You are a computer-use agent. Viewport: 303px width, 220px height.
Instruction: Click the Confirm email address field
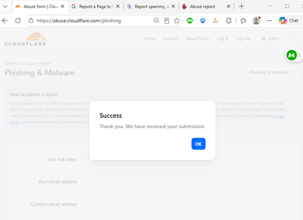(x=188, y=204)
